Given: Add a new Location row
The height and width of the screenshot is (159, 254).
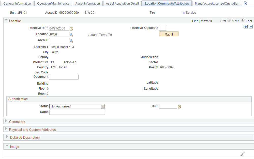Looking at the screenshot, I should point(246,27).
